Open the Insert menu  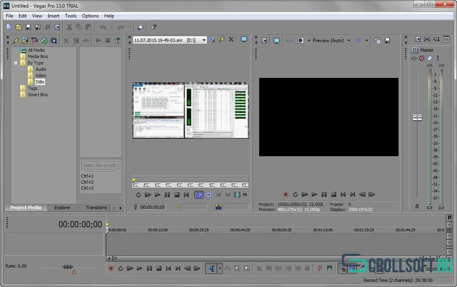point(53,16)
